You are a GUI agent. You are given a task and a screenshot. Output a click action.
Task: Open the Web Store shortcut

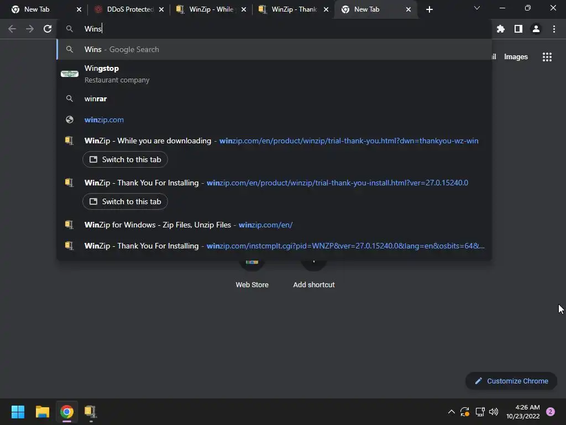pyautogui.click(x=252, y=274)
